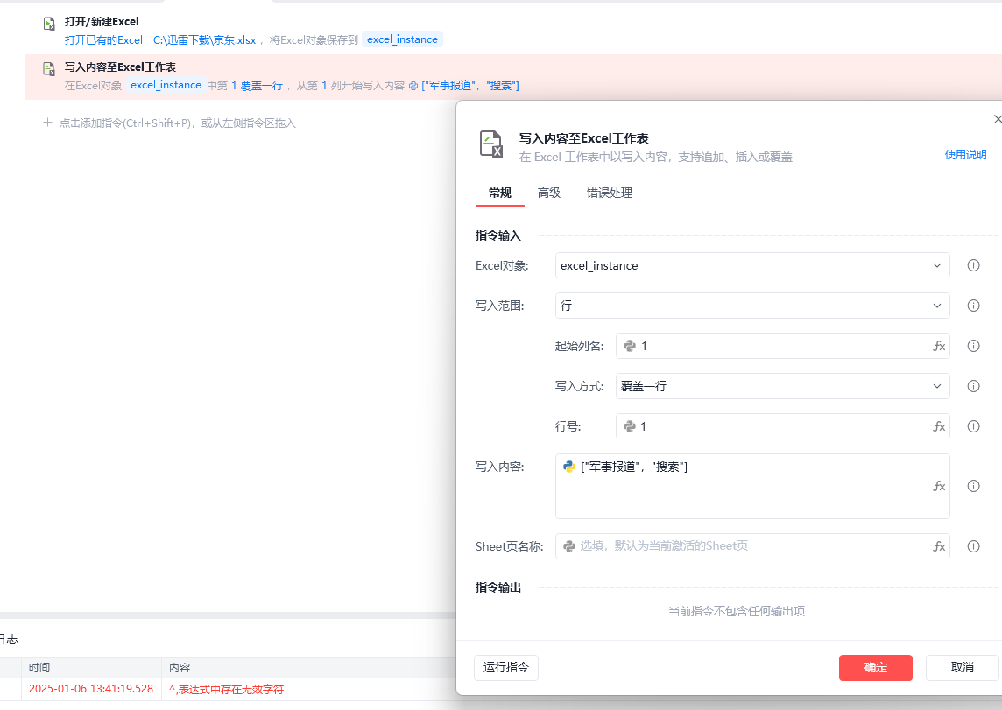Screen dimensions: 1002x710
Task: Click fx button beside 起始列名 field
Action: 939,346
